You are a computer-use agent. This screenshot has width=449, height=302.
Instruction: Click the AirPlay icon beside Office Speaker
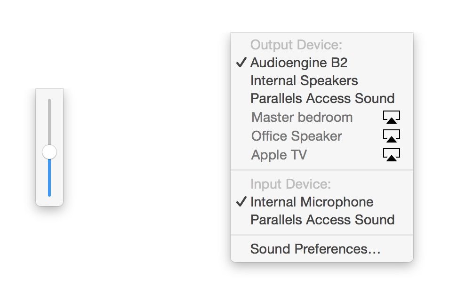point(391,136)
